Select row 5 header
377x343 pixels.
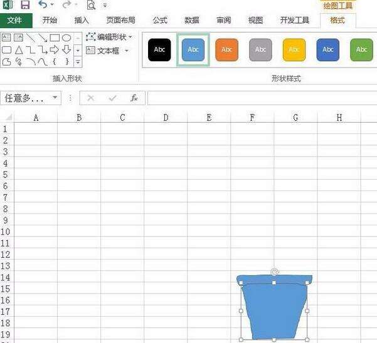click(6, 175)
